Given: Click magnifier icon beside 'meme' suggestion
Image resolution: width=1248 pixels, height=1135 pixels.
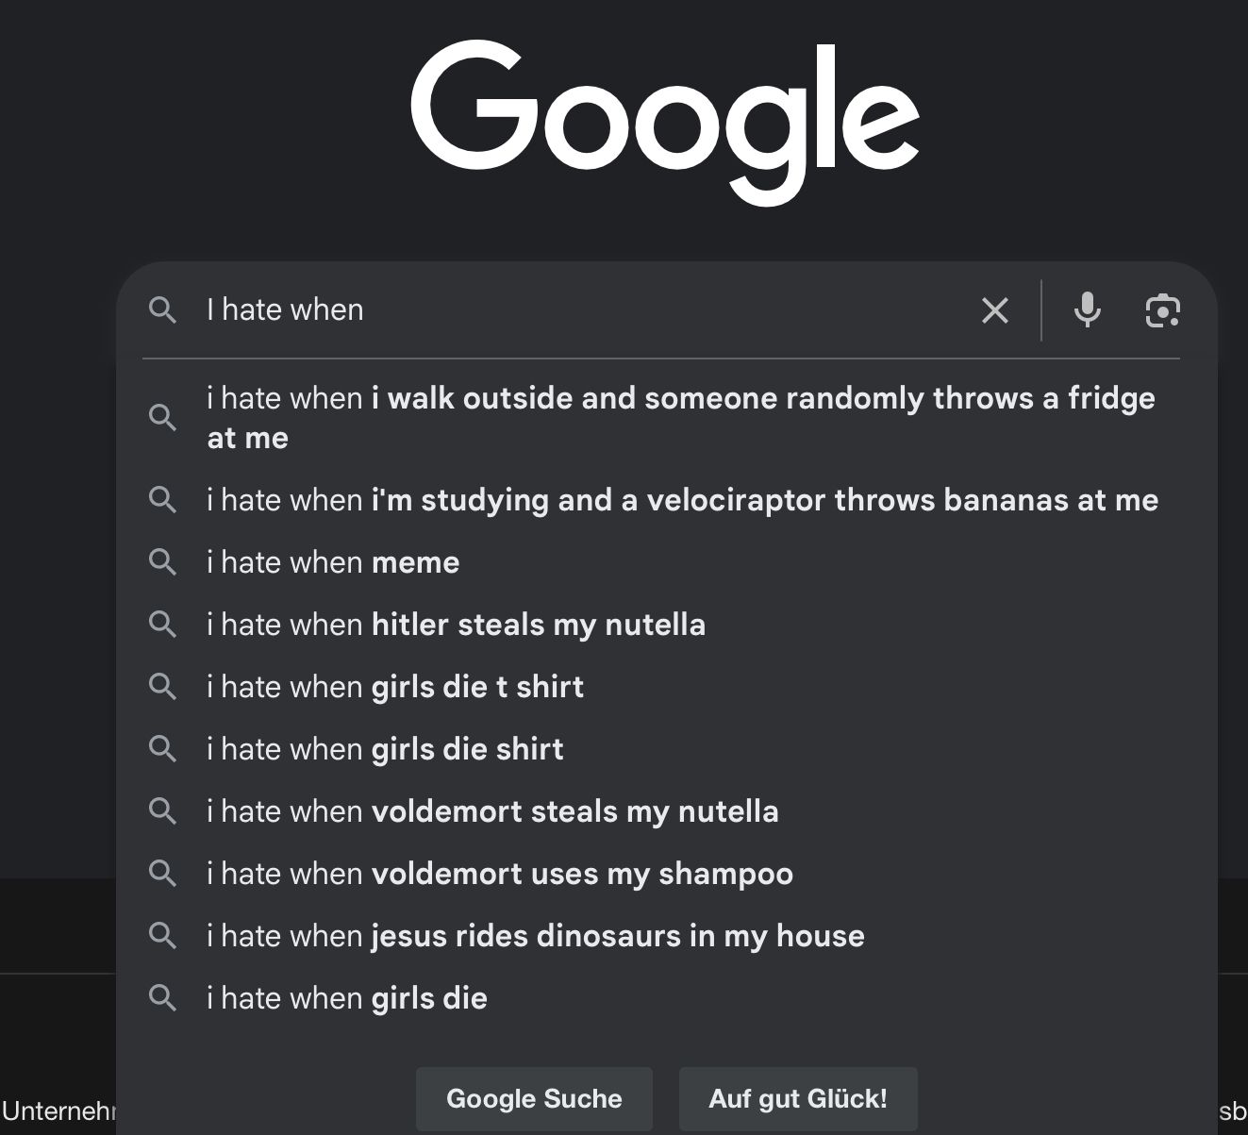Looking at the screenshot, I should (x=162, y=562).
